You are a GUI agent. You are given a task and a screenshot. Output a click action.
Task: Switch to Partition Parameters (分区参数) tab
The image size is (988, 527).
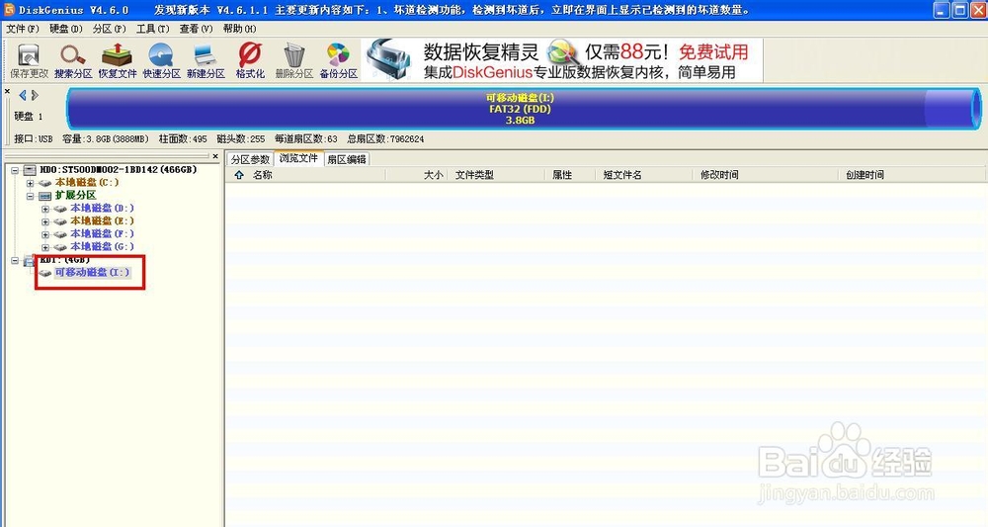[x=250, y=159]
